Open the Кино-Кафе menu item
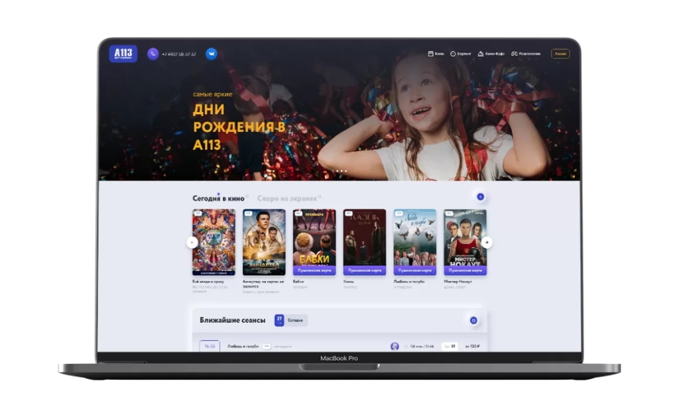The image size is (679, 411). point(491,54)
